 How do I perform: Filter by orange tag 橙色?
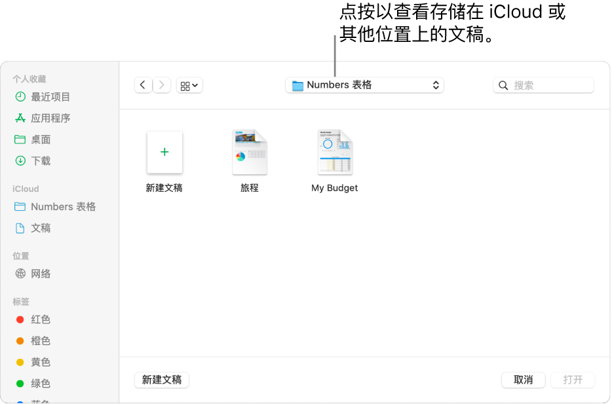click(x=33, y=341)
